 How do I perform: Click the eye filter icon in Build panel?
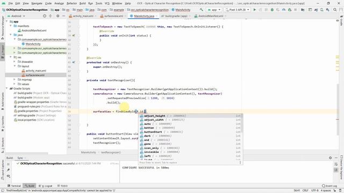pos(9,176)
